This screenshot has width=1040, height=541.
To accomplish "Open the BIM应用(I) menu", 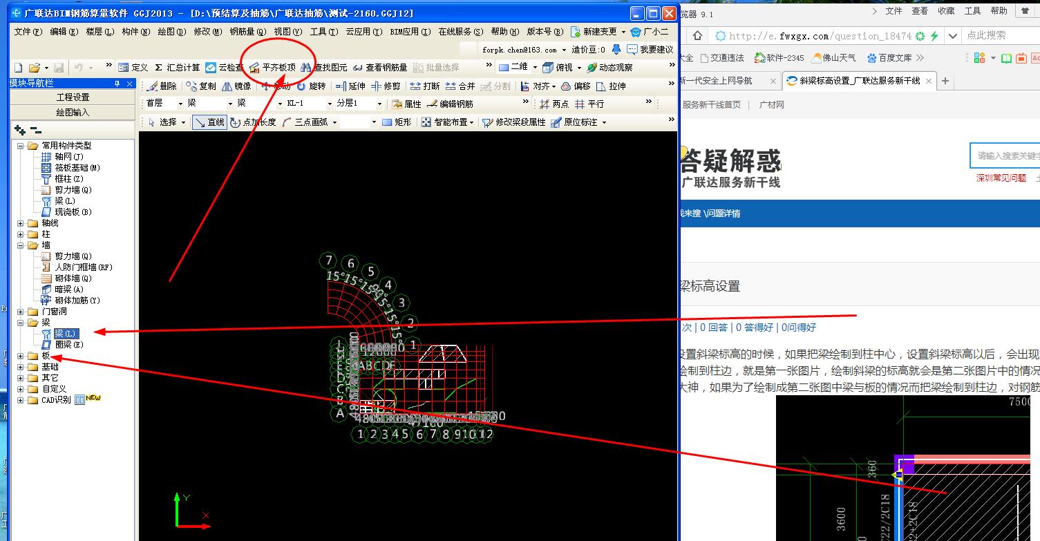I will tap(410, 32).
